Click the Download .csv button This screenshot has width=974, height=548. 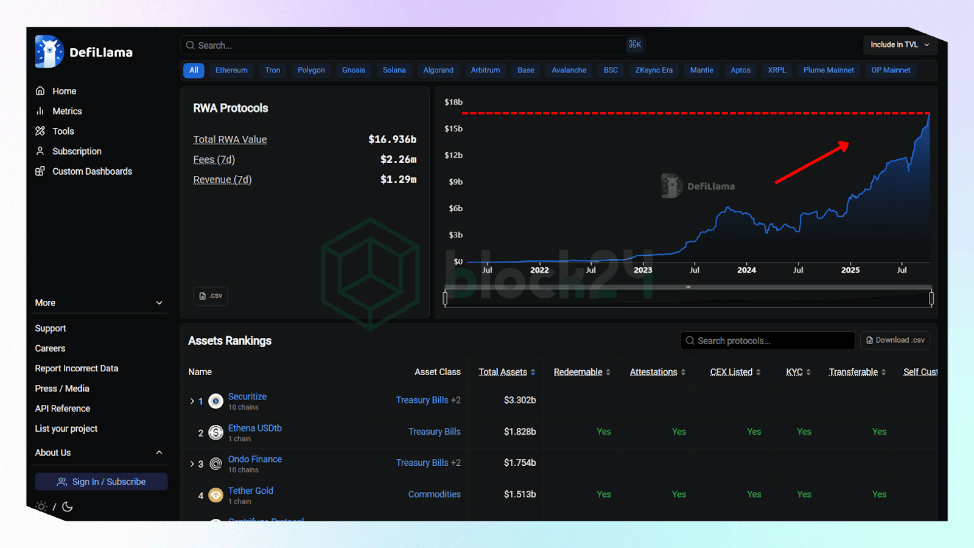pyautogui.click(x=895, y=340)
